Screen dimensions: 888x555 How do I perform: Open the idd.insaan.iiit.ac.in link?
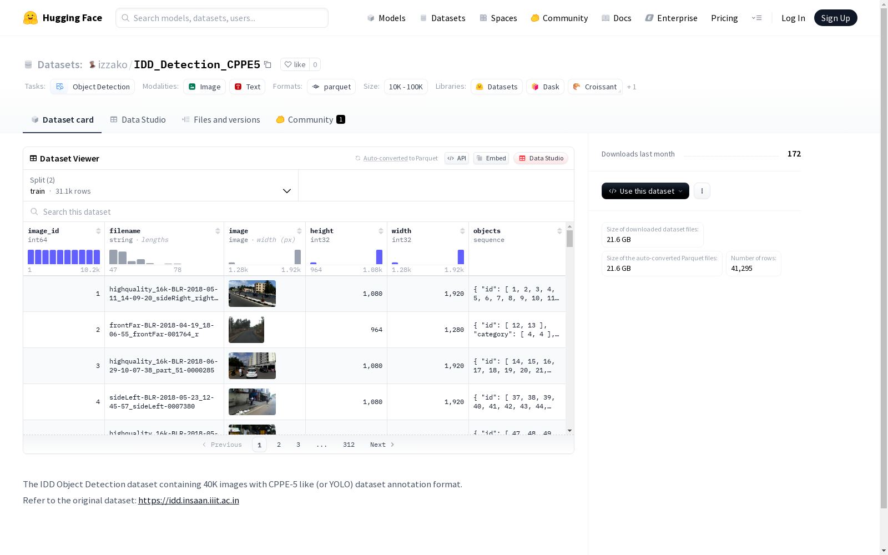coord(189,500)
